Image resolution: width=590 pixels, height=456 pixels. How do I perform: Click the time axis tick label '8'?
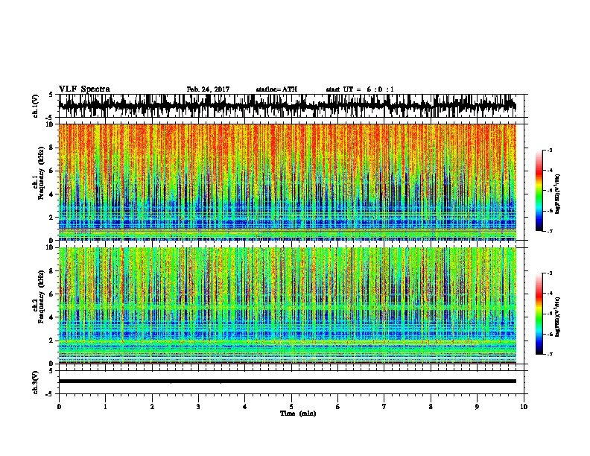[x=431, y=406]
